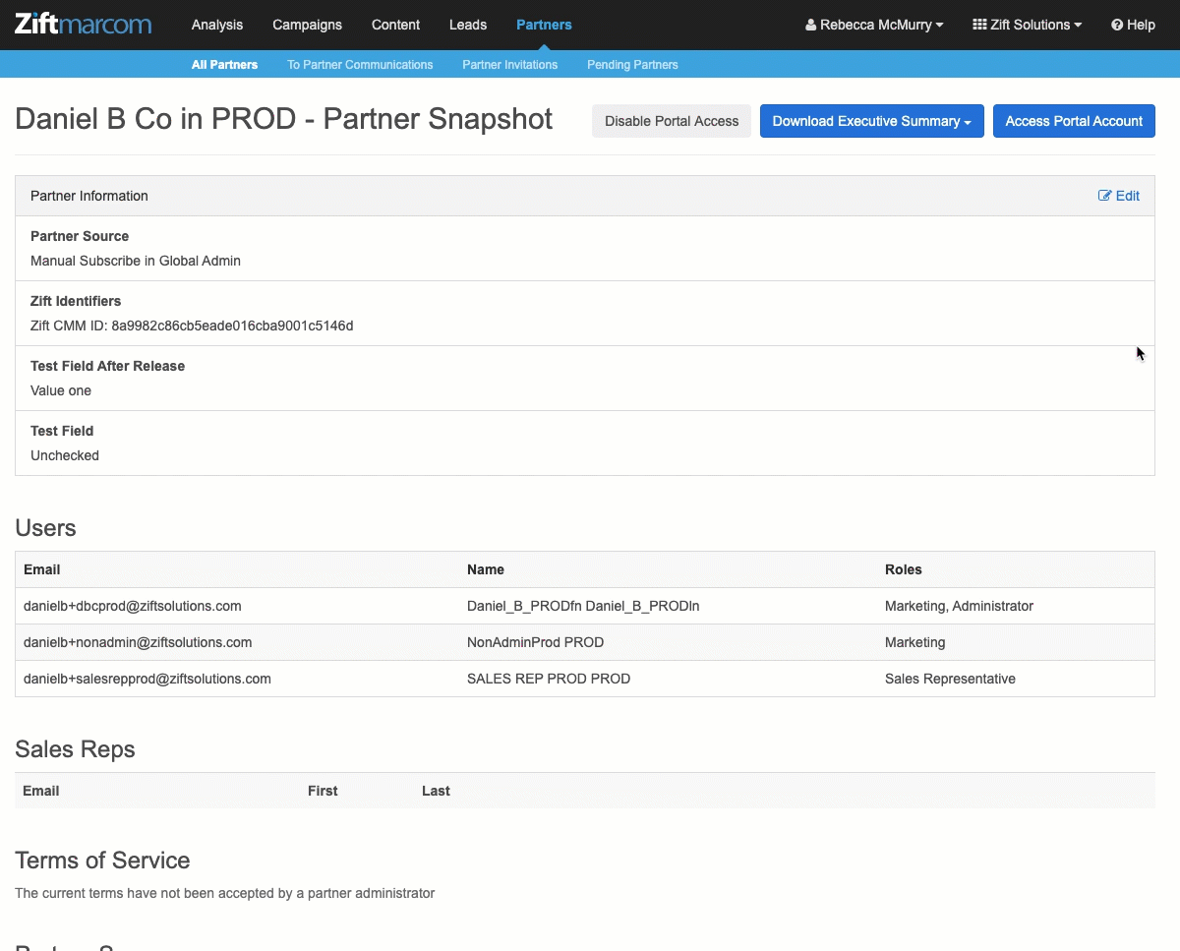The height and width of the screenshot is (951, 1180).
Task: Open To Partner Communications tab
Action: pos(360,65)
